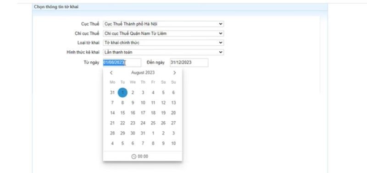
Task: Choose August 3 in the calendar
Action: coord(143,92)
